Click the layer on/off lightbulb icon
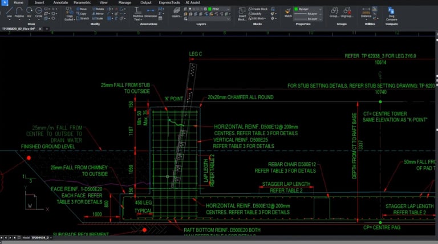Image resolution: width=438 pixels, height=244 pixels. tap(190, 9)
